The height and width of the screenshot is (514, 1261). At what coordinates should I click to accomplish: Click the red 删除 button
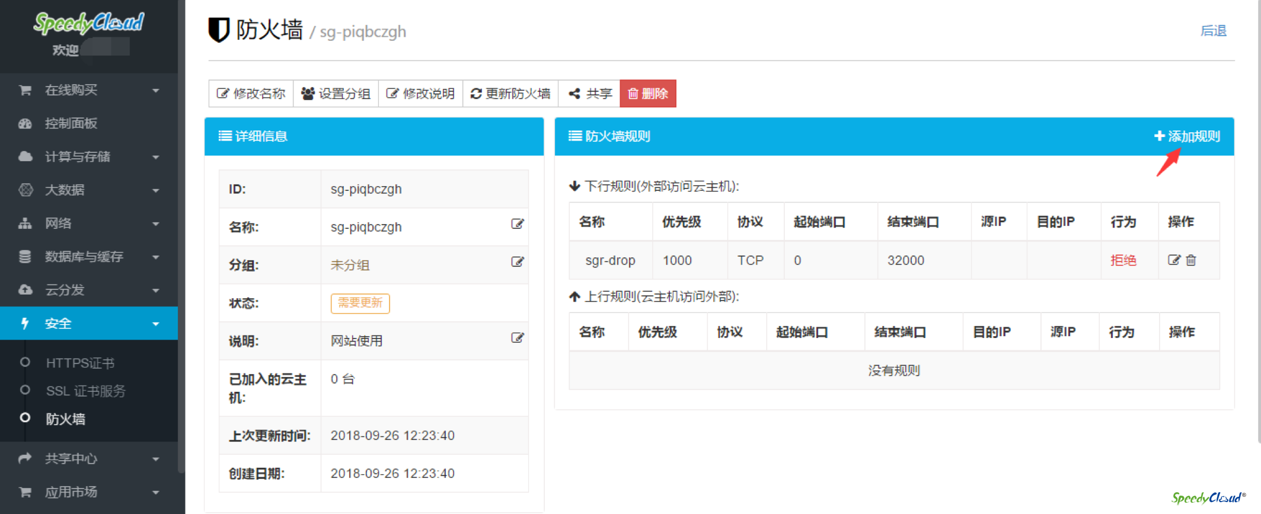click(648, 93)
